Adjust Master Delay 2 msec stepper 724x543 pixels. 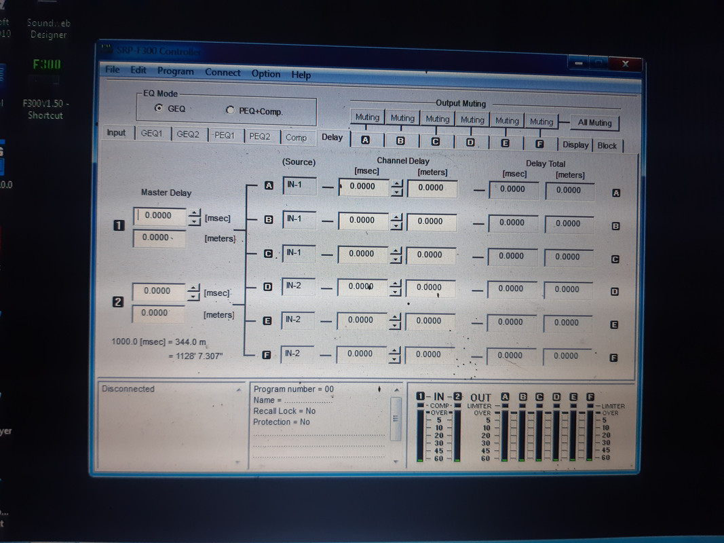[193, 293]
